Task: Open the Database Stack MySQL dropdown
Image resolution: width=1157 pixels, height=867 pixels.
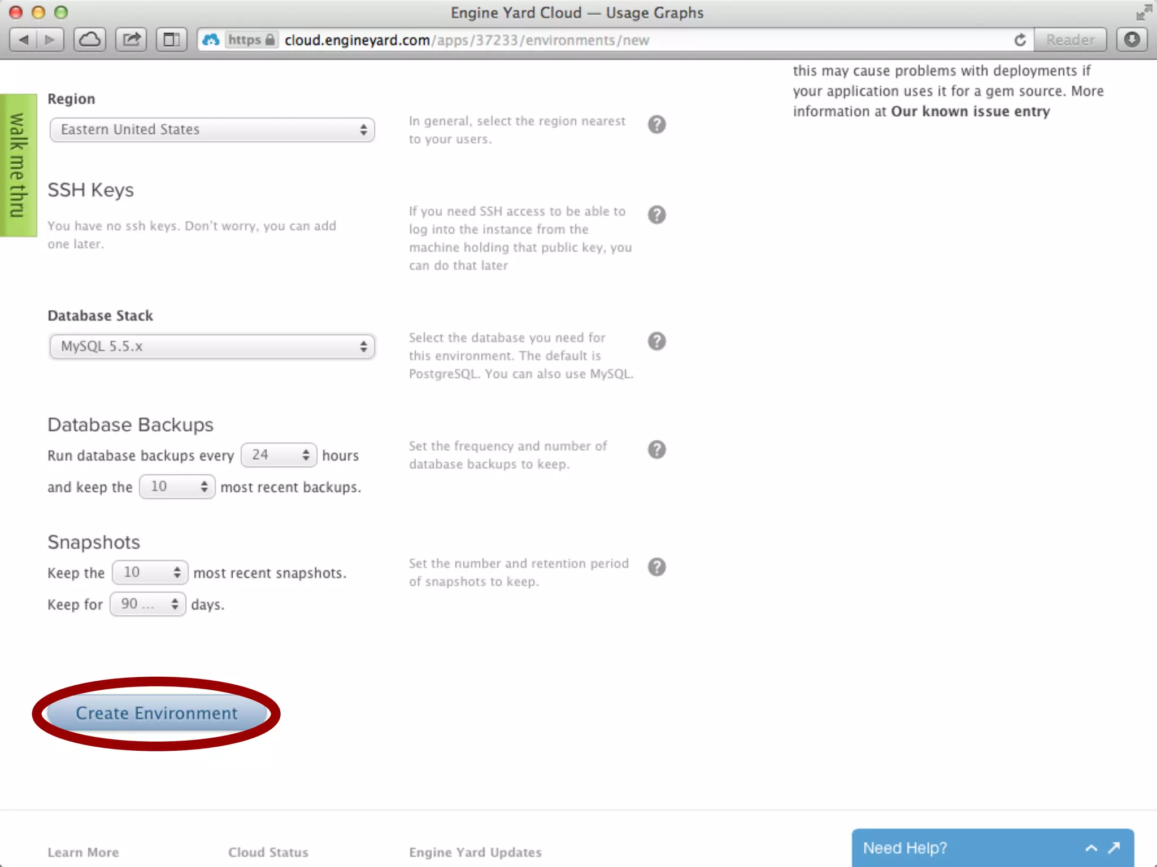Action: (212, 347)
